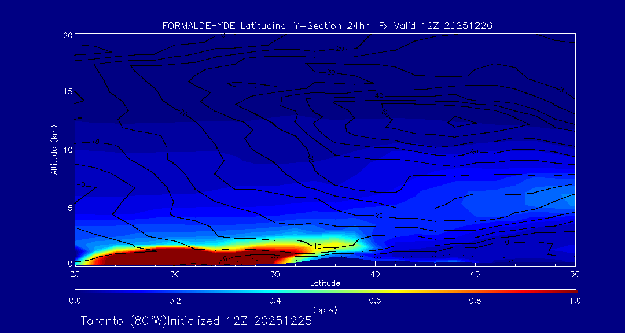The height and width of the screenshot is (333, 625).
Task: Click latitude tick label 30 on x-axis
Action: tap(175, 273)
